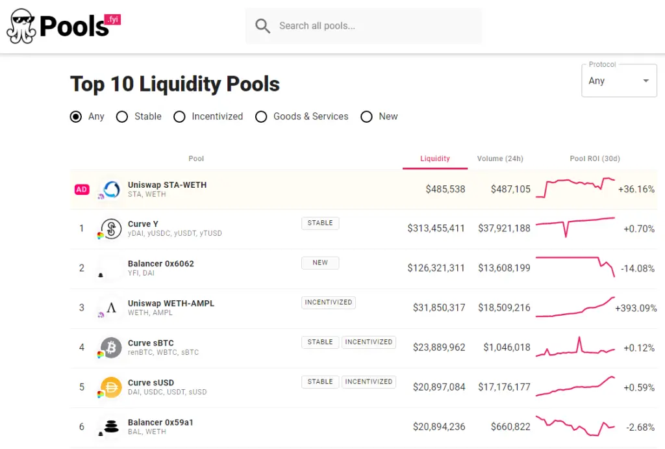665x449 pixels.
Task: Click liquidity value $313,455,411
Action: click(436, 229)
